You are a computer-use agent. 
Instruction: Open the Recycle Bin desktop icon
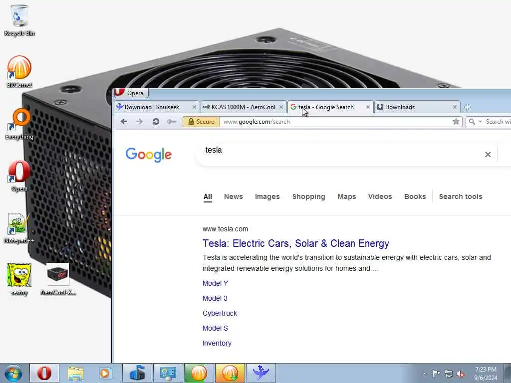[x=19, y=20]
